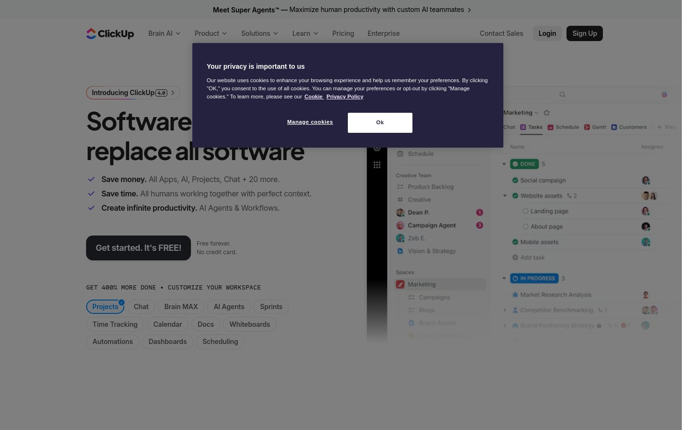Click the red marker next to Marketing space
689x430 pixels.
coord(400,284)
